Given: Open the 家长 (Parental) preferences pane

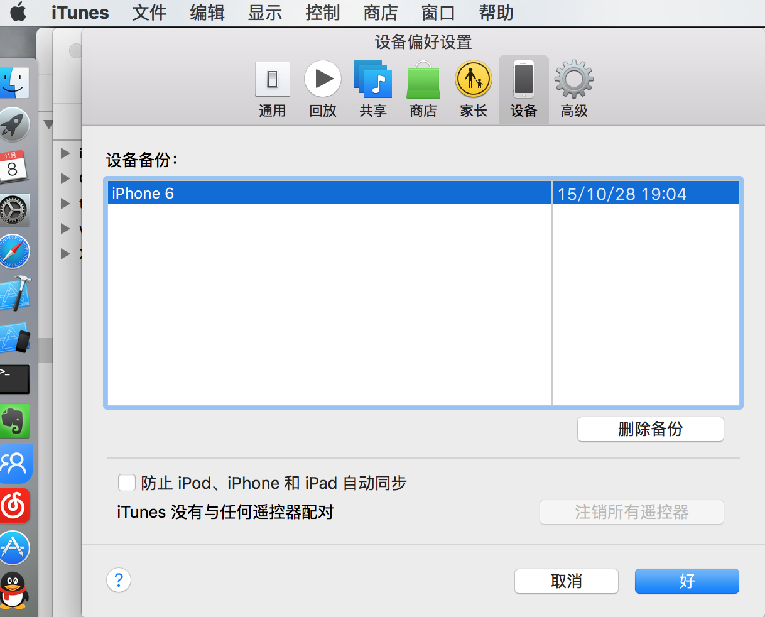Looking at the screenshot, I should [474, 90].
